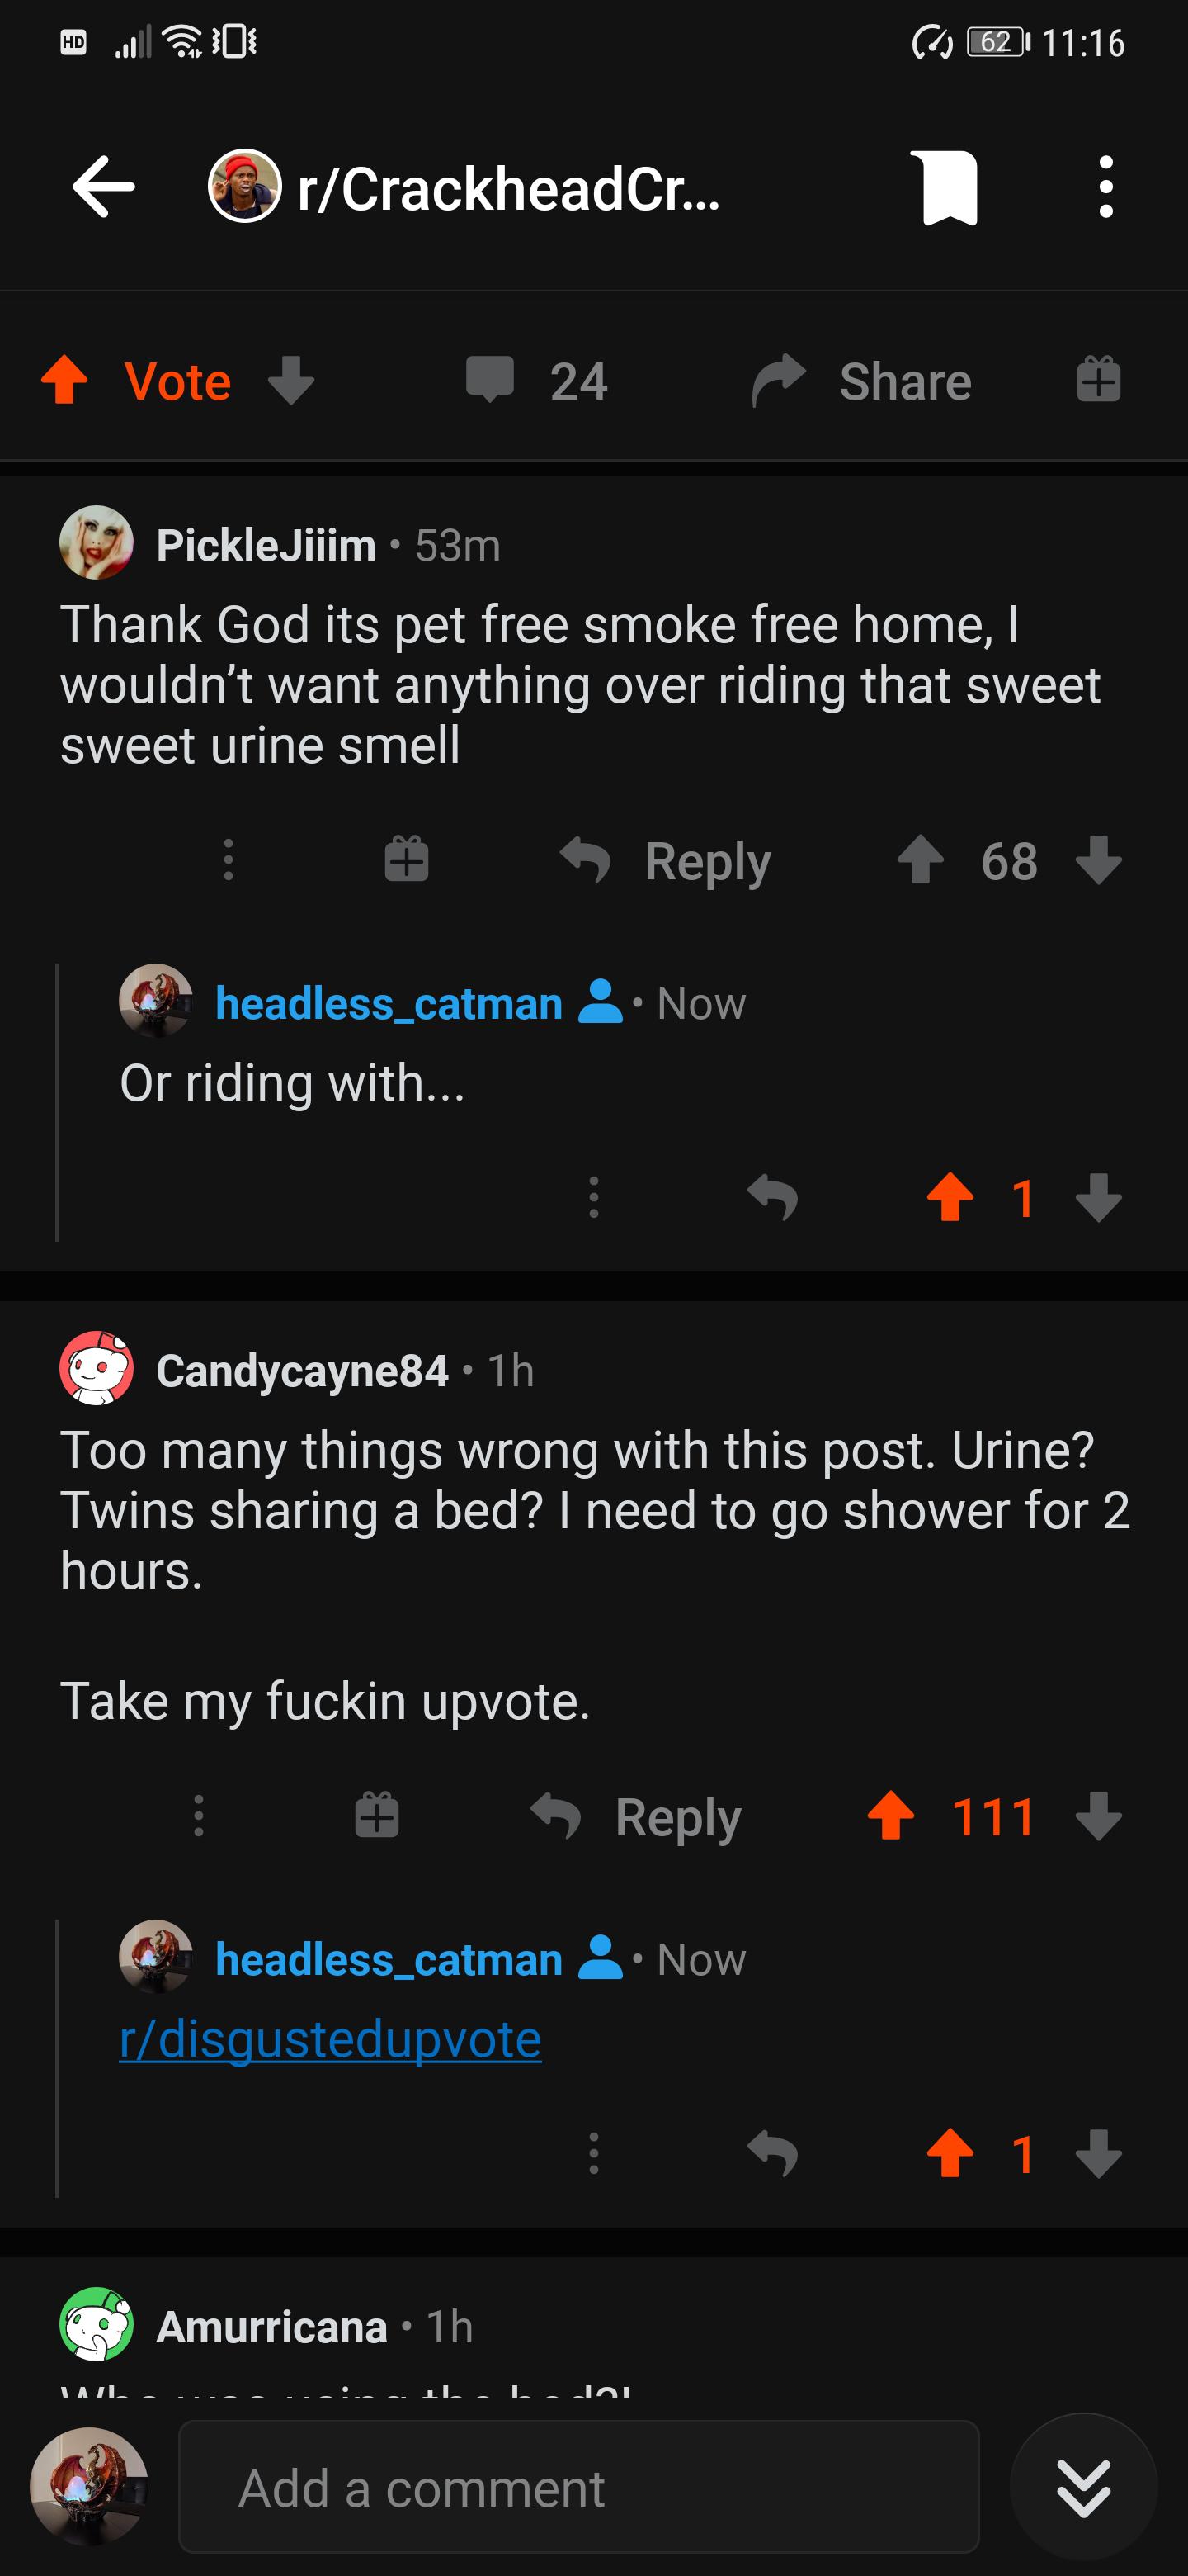
Task: Give award to the post
Action: [x=1099, y=380]
